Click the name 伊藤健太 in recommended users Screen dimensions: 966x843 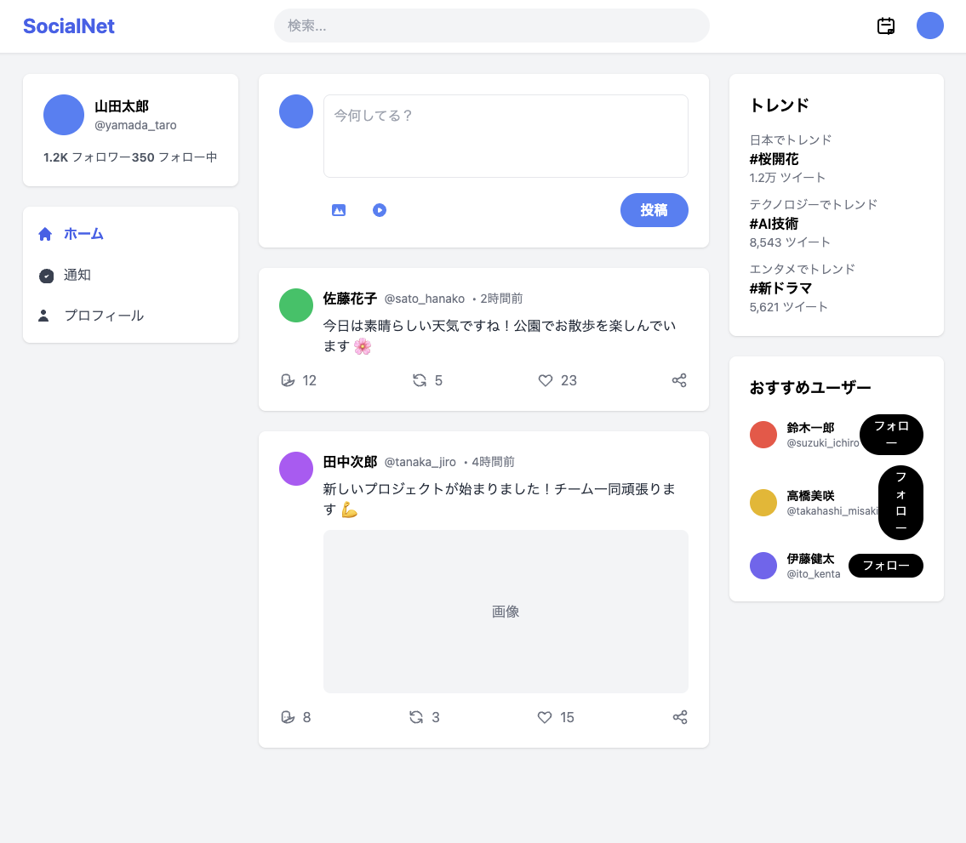coord(810,559)
